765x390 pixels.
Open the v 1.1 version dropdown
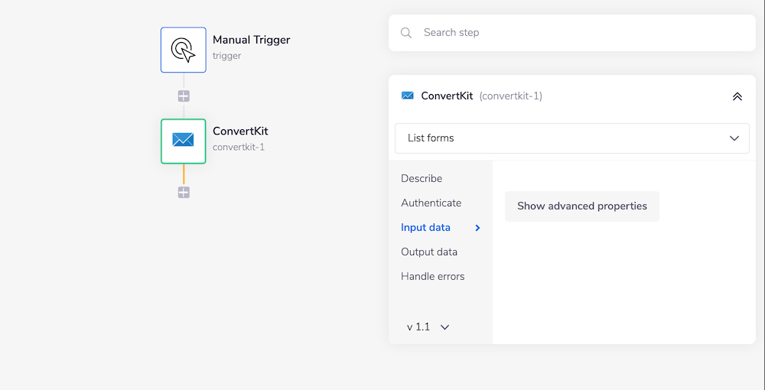click(x=428, y=327)
